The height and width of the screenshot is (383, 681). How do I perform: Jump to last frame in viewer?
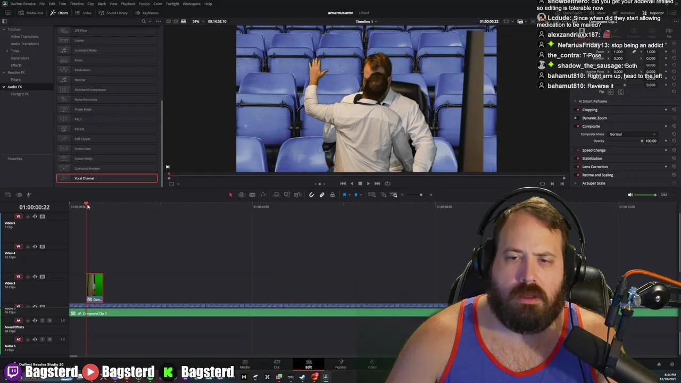[377, 184]
